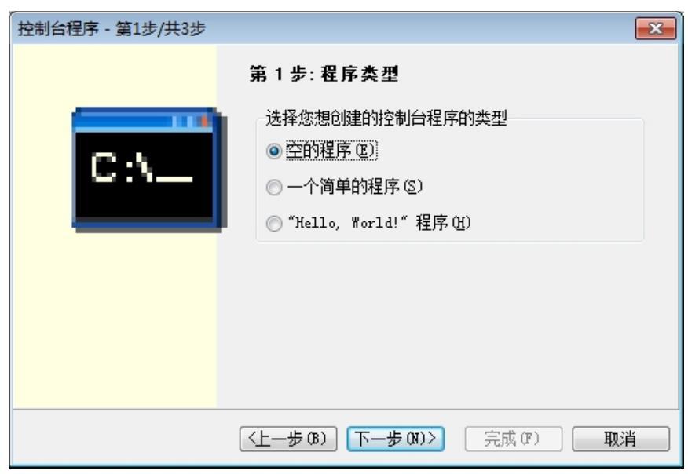Cancel the wizard with the 取消 button
The image size is (688, 474).
click(x=620, y=439)
